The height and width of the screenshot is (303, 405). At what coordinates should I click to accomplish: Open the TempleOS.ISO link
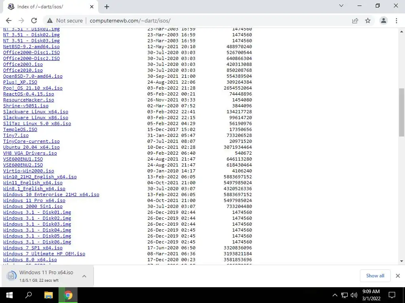click(20, 129)
